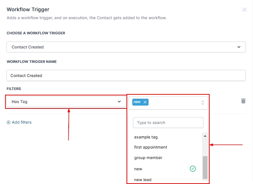Close the Workflow Trigger dialog
Screen dimensions: 253x184
click(244, 10)
